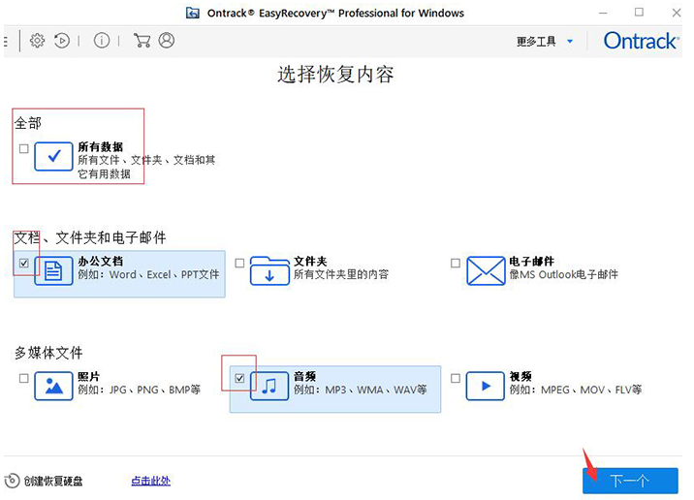Open the information icon in toolbar
This screenshot has height=500, width=694.
102,41
